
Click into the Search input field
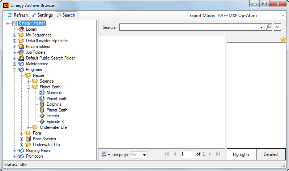[190, 27]
